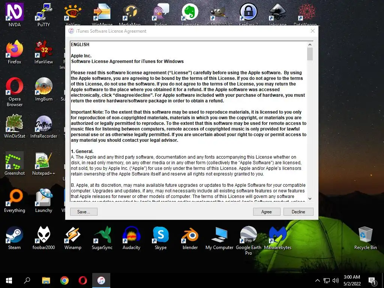Launch Opera from the taskbar
This screenshot has width=384, height=288.
click(83, 280)
